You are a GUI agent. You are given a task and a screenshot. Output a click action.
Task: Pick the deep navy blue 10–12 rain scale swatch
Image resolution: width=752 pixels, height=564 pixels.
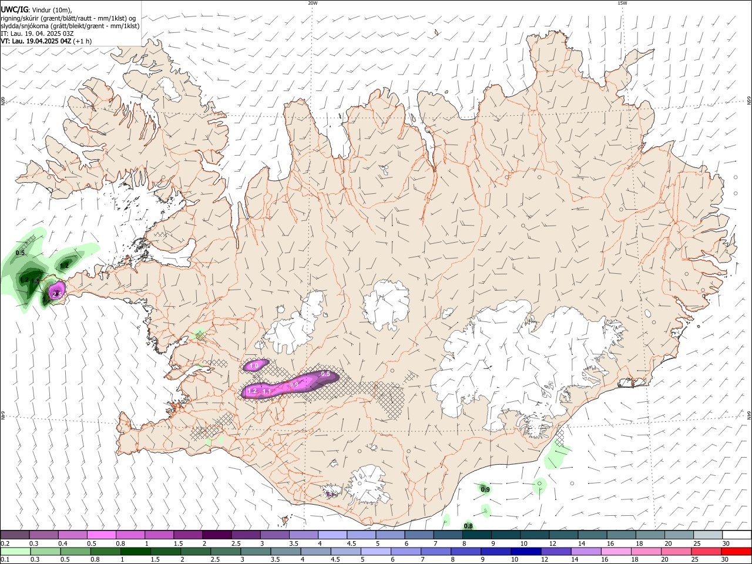[x=525, y=551]
